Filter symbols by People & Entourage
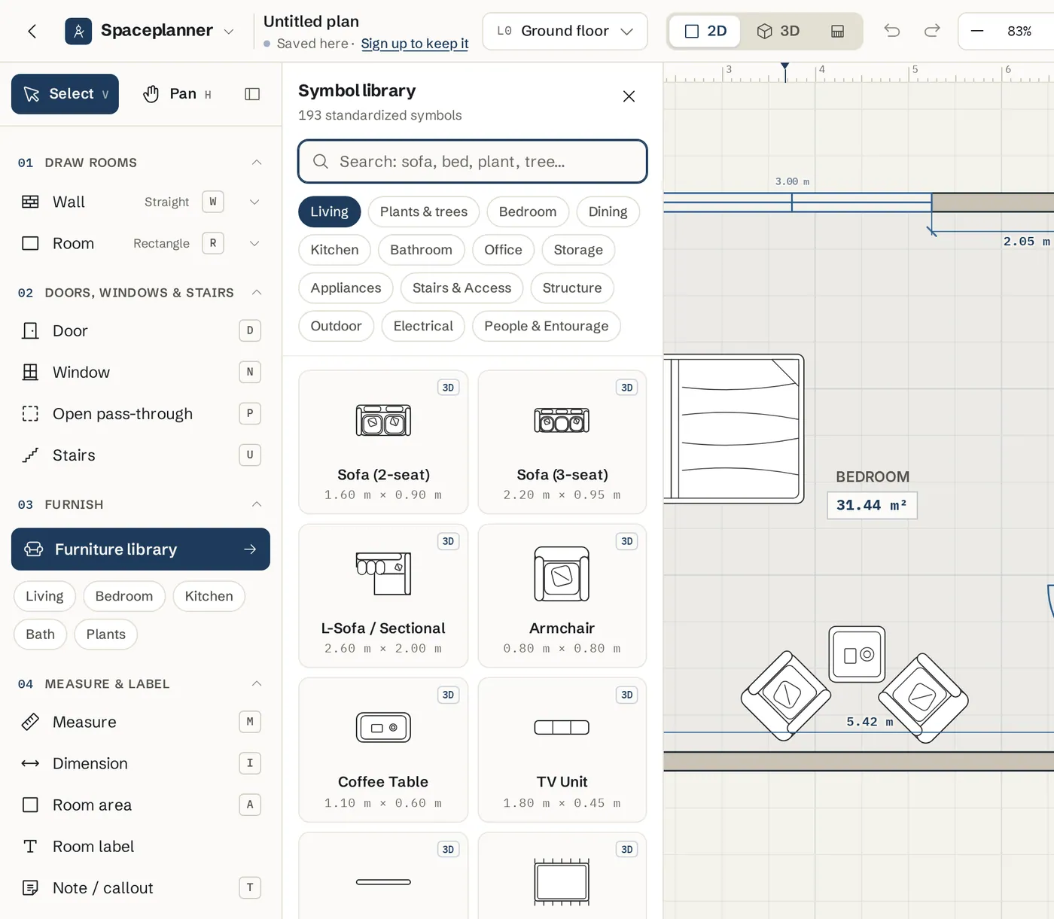The image size is (1054, 919). click(x=547, y=326)
